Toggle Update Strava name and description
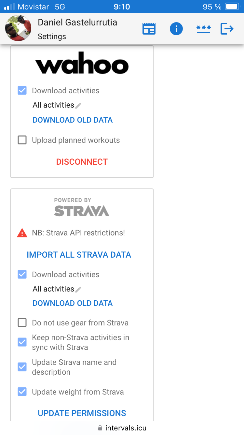The height and width of the screenshot is (435, 244). click(x=22, y=367)
